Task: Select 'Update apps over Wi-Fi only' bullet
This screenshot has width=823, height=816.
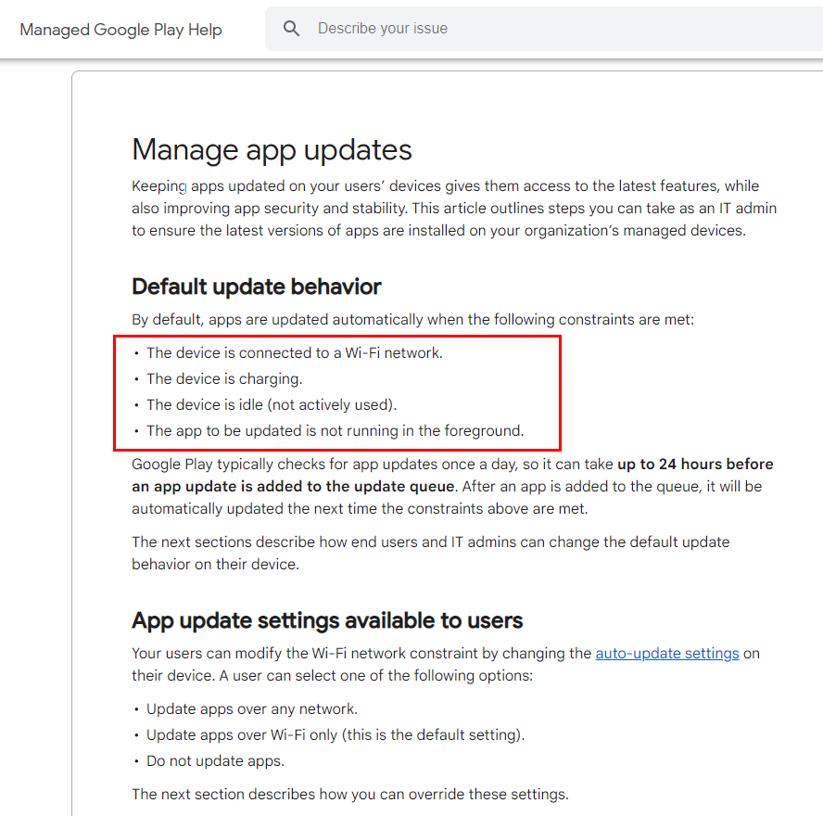Action: tap(335, 734)
